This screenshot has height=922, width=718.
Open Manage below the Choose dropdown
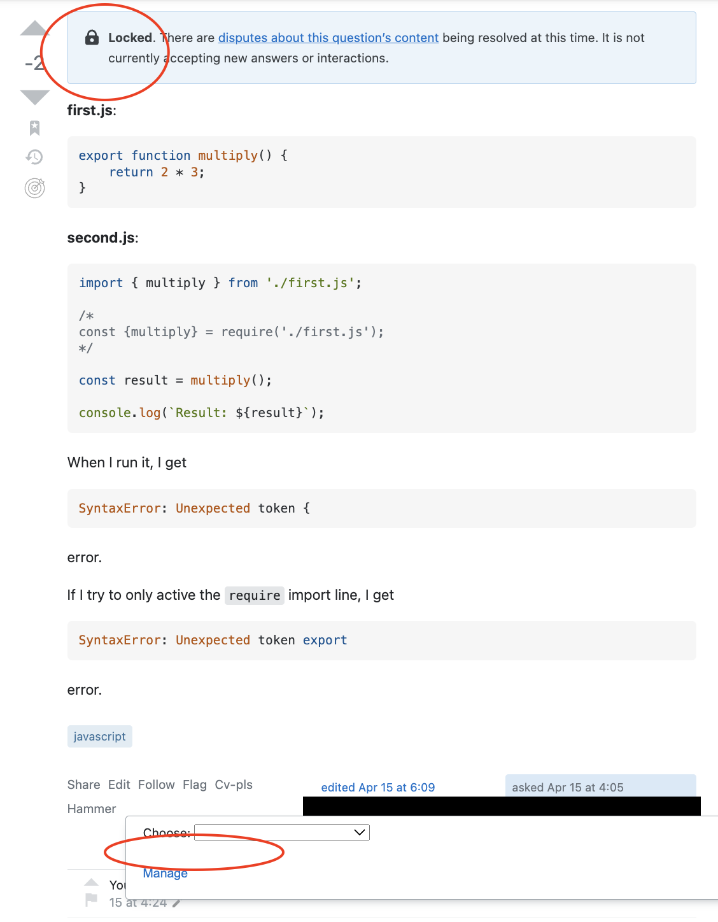pyautogui.click(x=165, y=873)
